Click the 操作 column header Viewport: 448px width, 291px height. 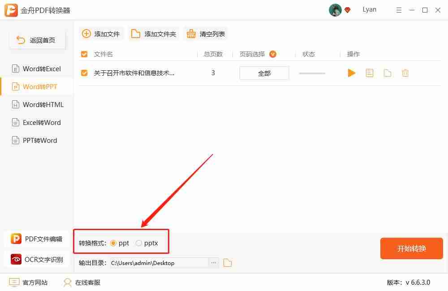(353, 54)
